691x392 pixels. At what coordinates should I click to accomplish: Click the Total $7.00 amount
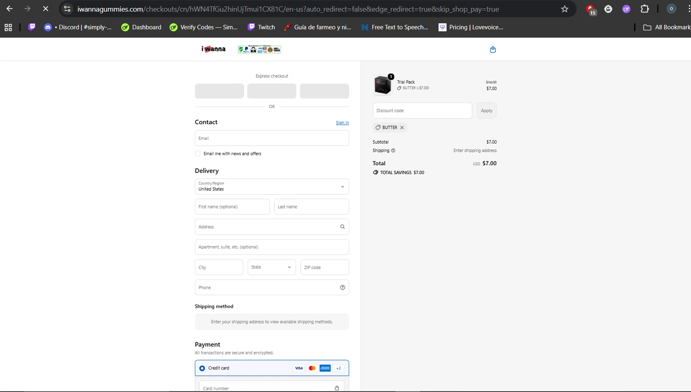pos(489,163)
